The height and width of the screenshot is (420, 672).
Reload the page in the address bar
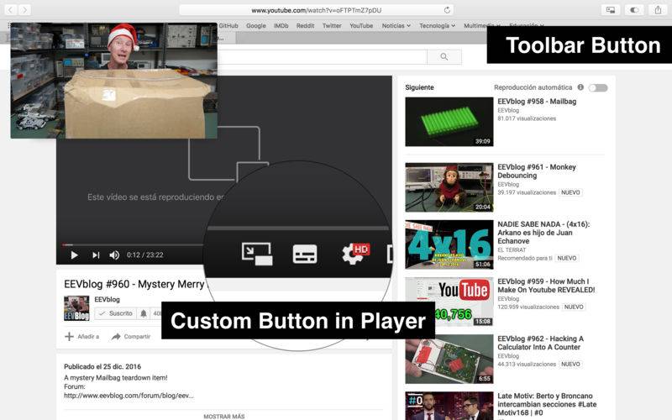click(448, 10)
